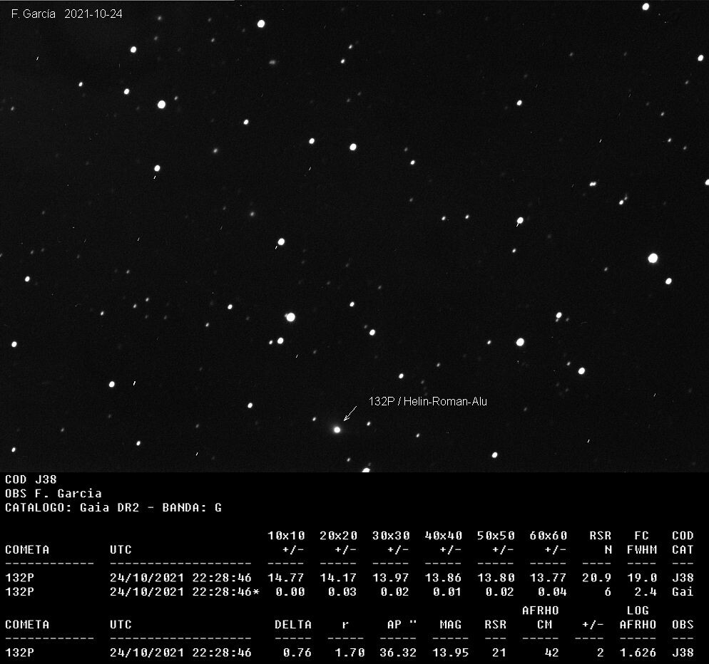Viewport: 709px width, 664px height.
Task: Select the magnitude value '13.97'
Action: 391,578
